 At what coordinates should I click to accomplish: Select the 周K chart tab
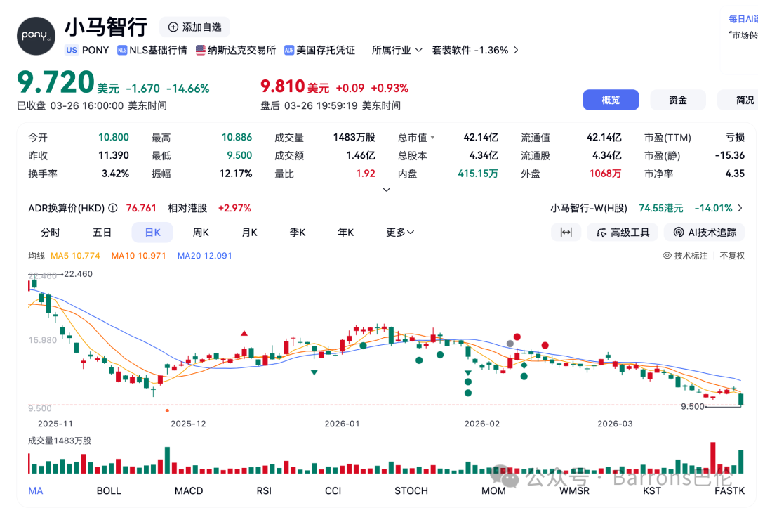coord(201,233)
